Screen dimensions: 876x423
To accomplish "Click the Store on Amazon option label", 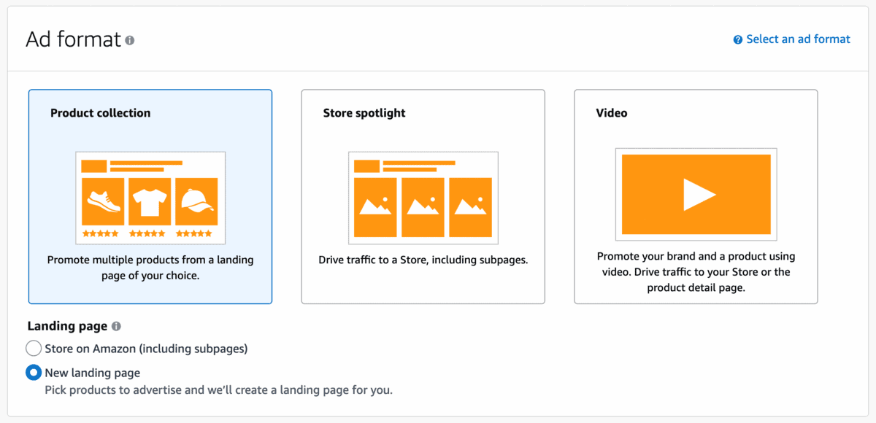I will click(x=146, y=349).
